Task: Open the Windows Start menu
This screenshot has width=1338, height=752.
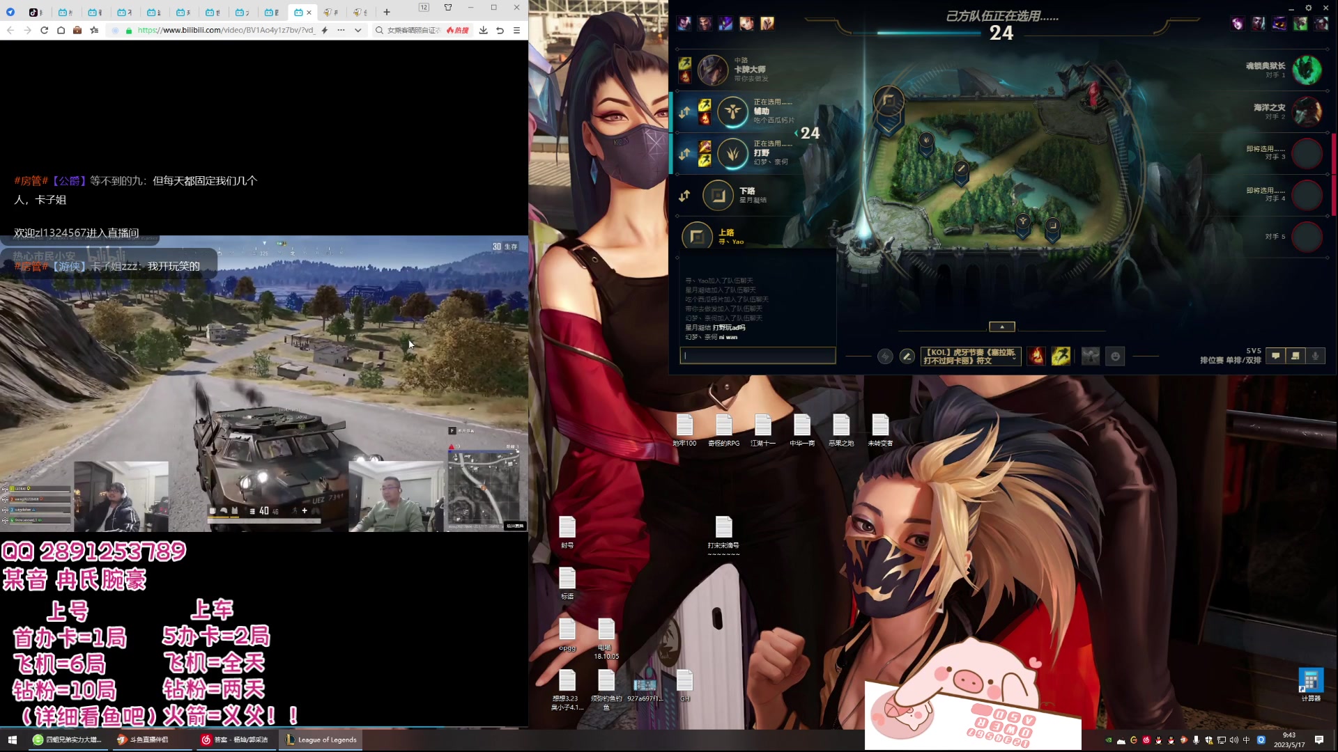Action: tap(12, 739)
